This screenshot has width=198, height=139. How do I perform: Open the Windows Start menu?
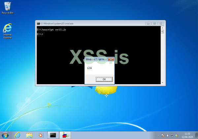(5, 135)
